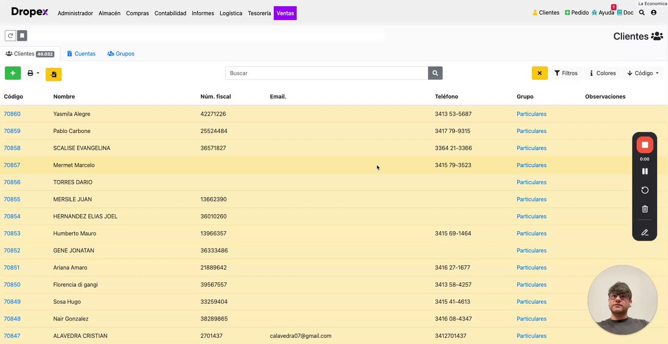The height and width of the screenshot is (344, 668).
Task: Focus the Buscar search field
Action: [x=327, y=73]
